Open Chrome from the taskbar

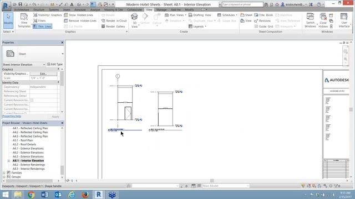pos(31,195)
